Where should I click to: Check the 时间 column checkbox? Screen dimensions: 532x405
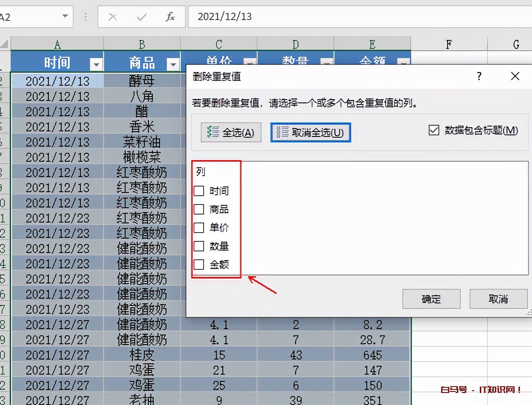tap(199, 191)
